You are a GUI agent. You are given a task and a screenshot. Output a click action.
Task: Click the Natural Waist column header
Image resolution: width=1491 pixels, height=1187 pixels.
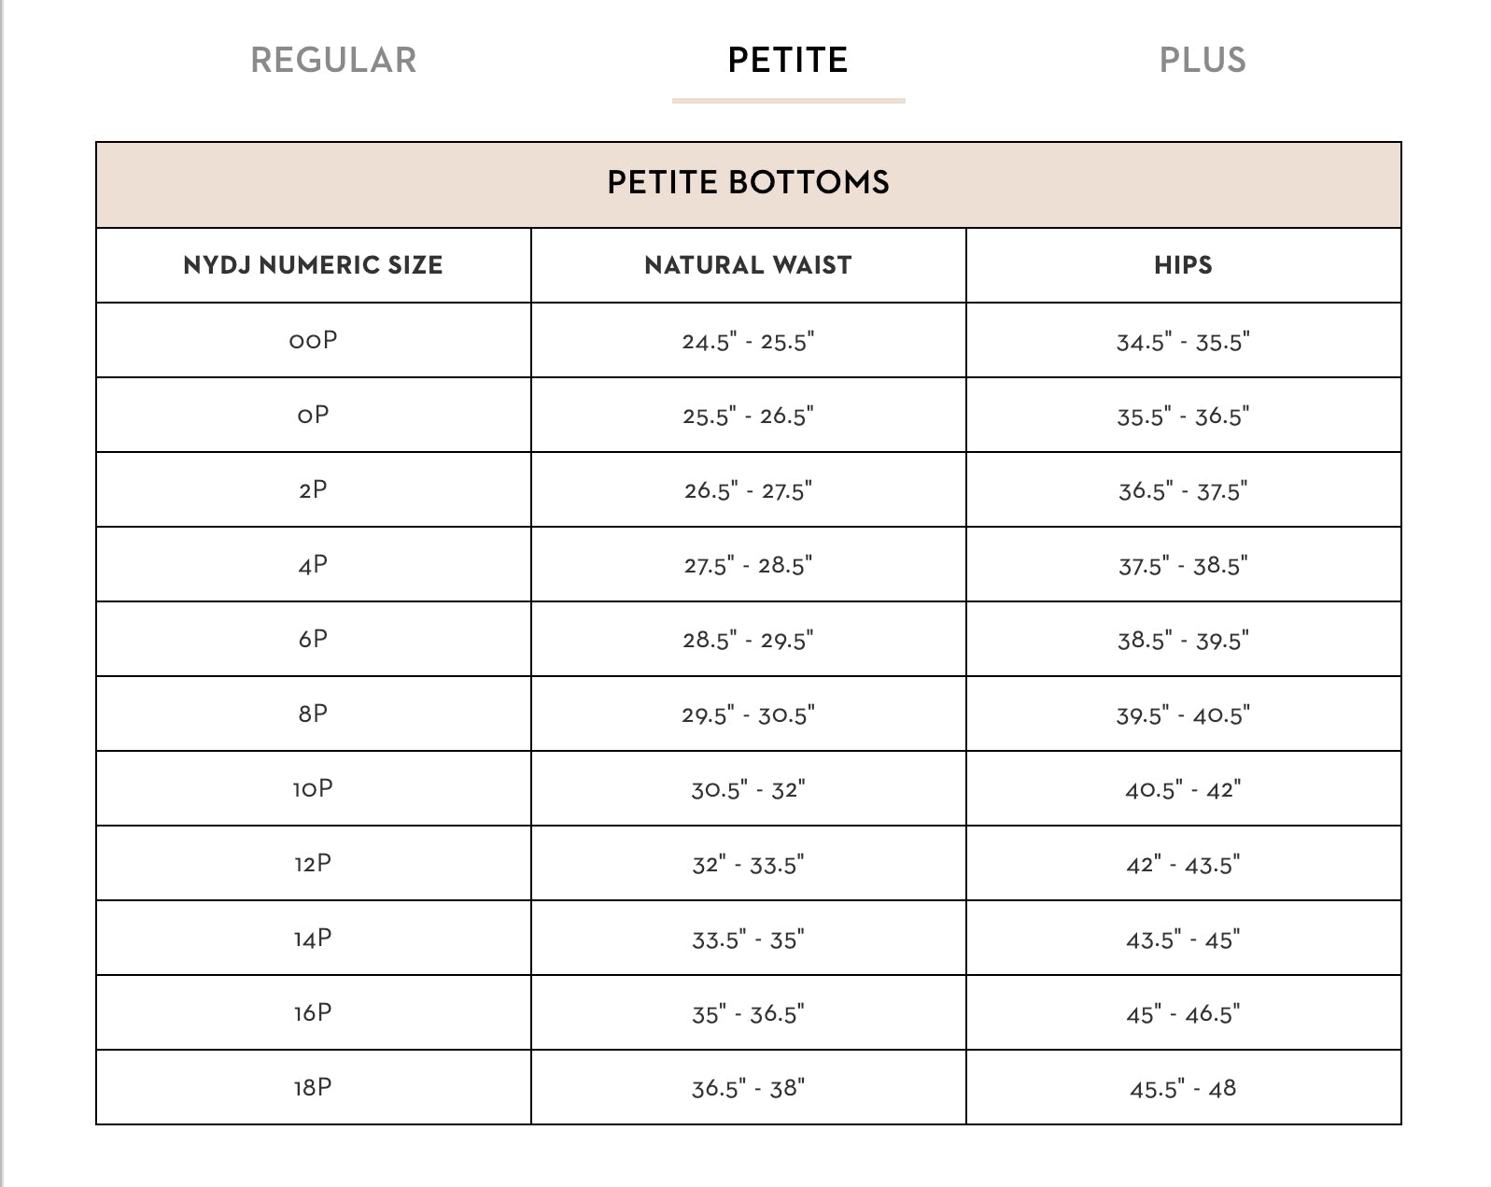click(748, 265)
